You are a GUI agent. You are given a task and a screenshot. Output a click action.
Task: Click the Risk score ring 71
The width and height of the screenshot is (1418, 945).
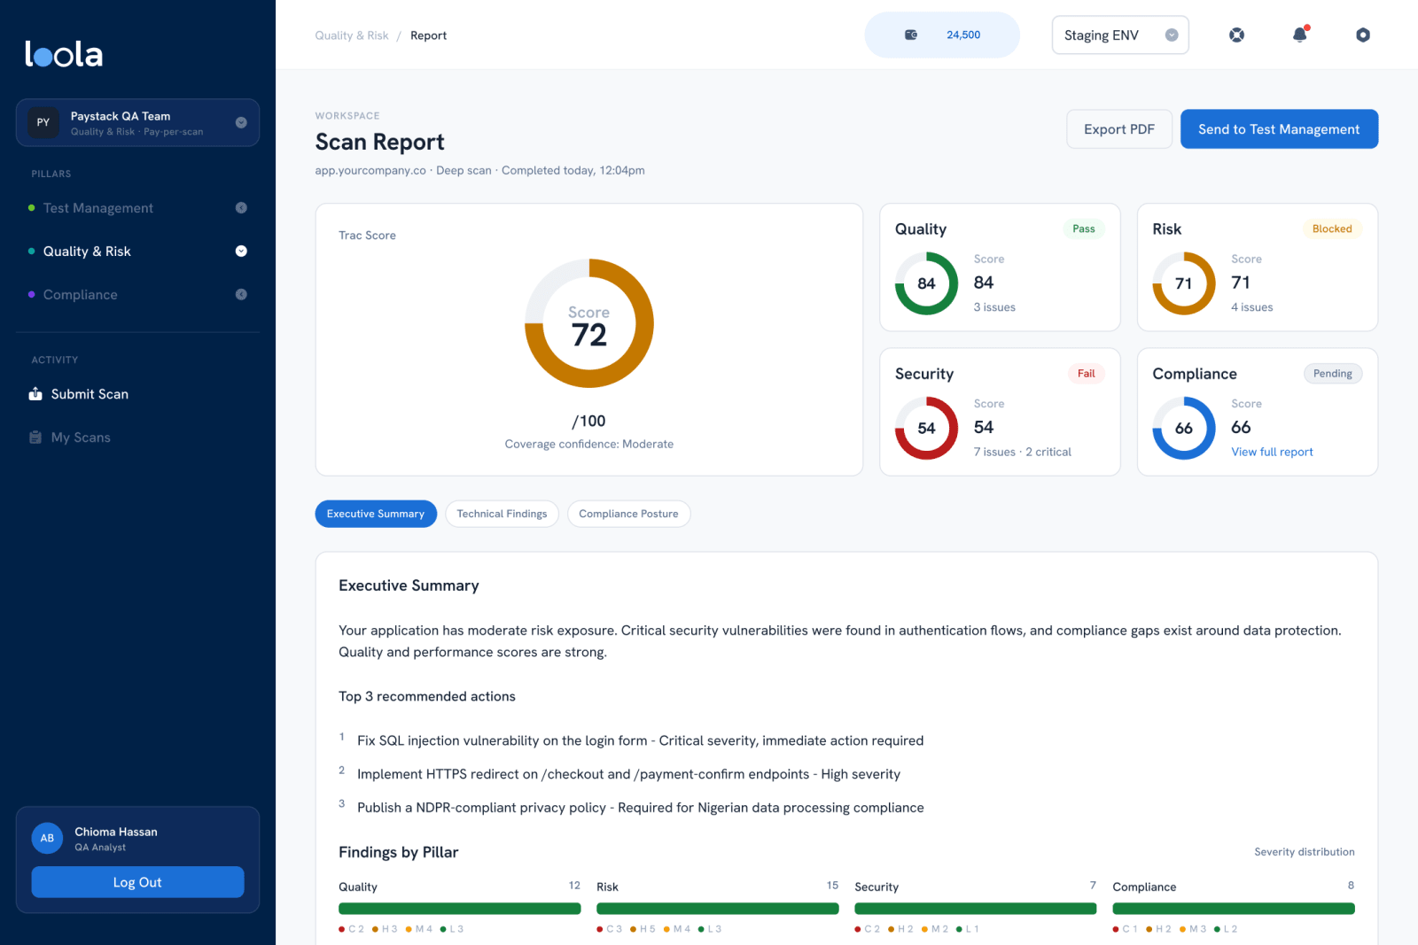[1184, 283]
